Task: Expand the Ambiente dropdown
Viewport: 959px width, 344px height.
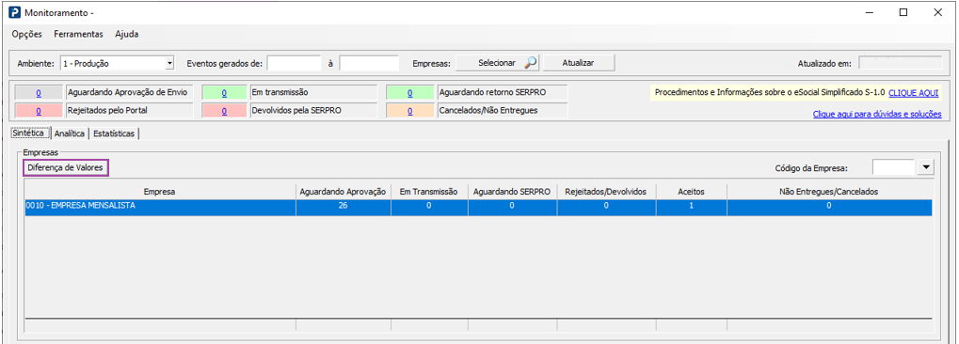Action: pos(169,63)
